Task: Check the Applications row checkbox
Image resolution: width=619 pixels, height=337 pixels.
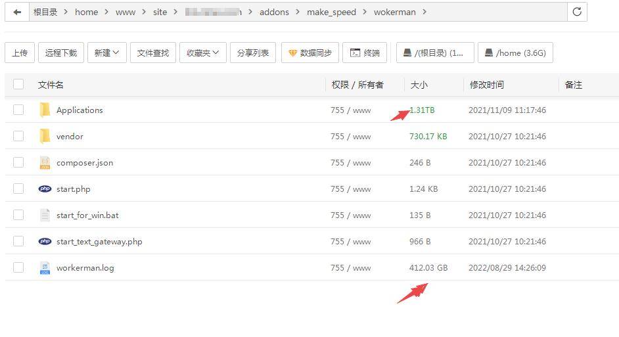Action: [18, 110]
